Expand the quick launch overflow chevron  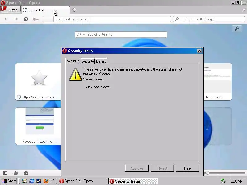tap(52, 180)
